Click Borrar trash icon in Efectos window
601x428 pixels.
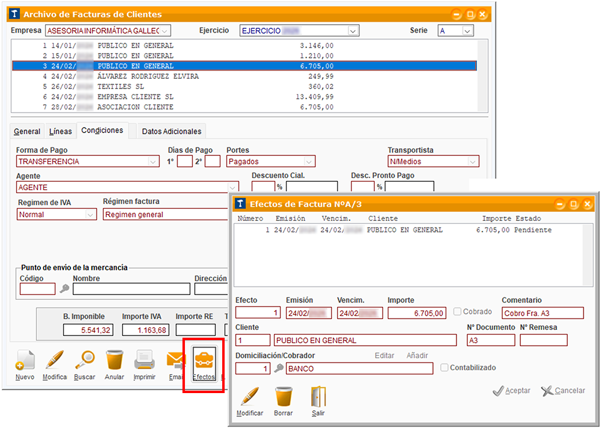(284, 397)
